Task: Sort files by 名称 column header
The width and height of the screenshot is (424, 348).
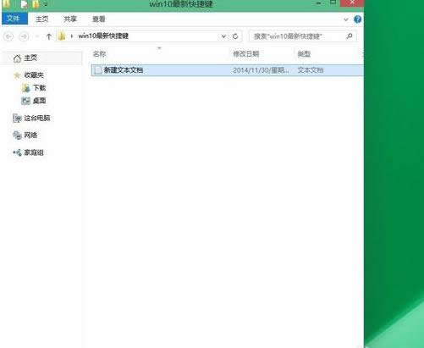Action: pos(100,54)
